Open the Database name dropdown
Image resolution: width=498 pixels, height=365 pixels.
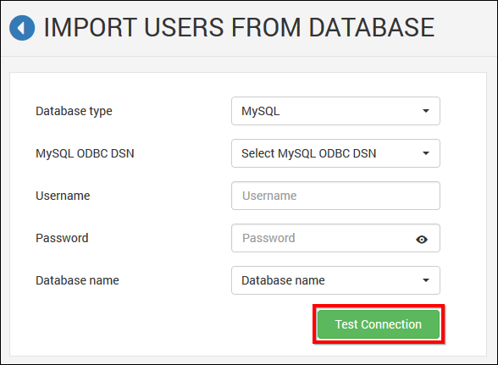point(335,280)
